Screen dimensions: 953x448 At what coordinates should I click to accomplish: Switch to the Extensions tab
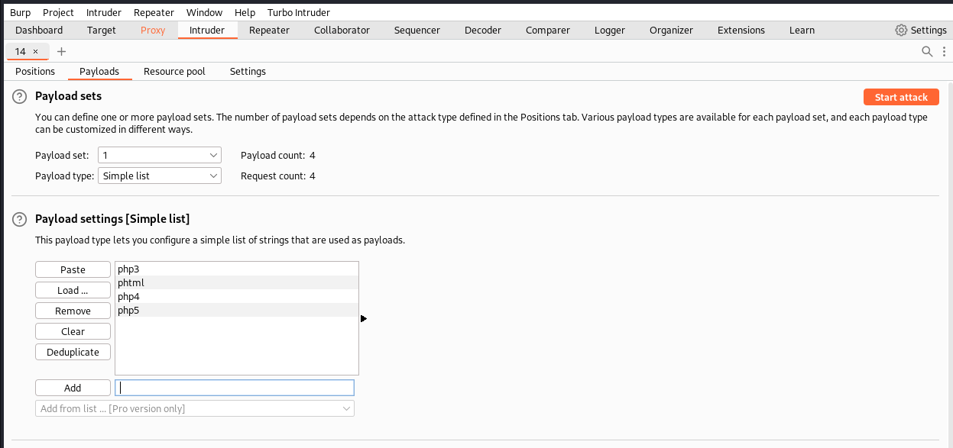click(741, 30)
